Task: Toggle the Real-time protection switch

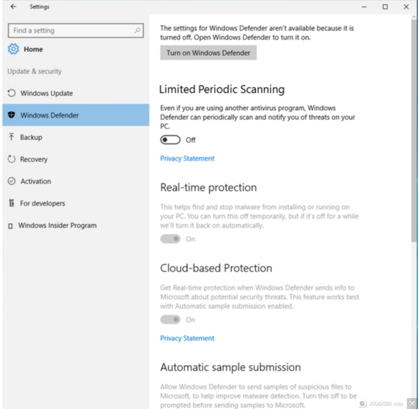Action: coord(170,239)
